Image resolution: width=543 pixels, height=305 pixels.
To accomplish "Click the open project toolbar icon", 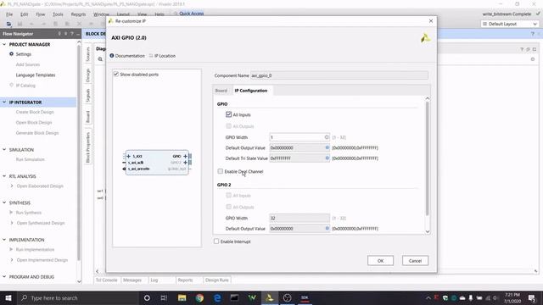I will (x=8, y=24).
